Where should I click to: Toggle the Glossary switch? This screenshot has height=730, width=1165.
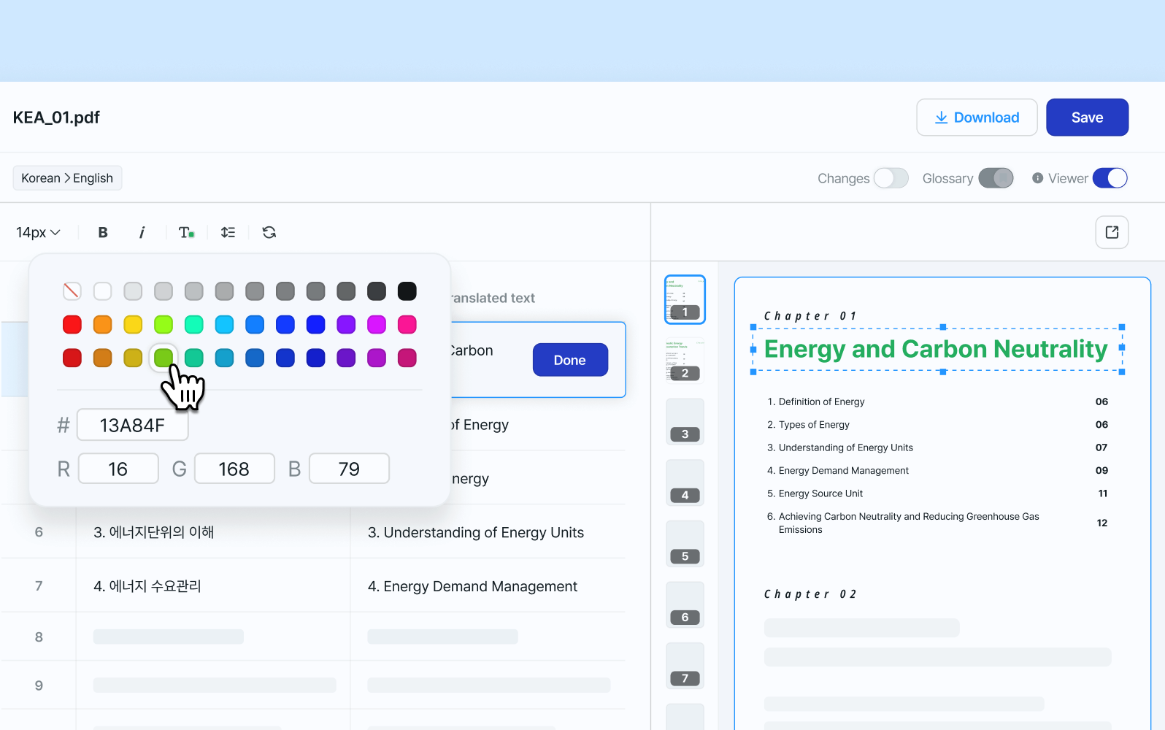tap(996, 178)
